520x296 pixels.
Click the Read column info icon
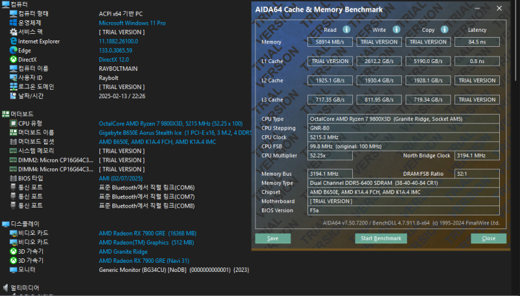346,29
